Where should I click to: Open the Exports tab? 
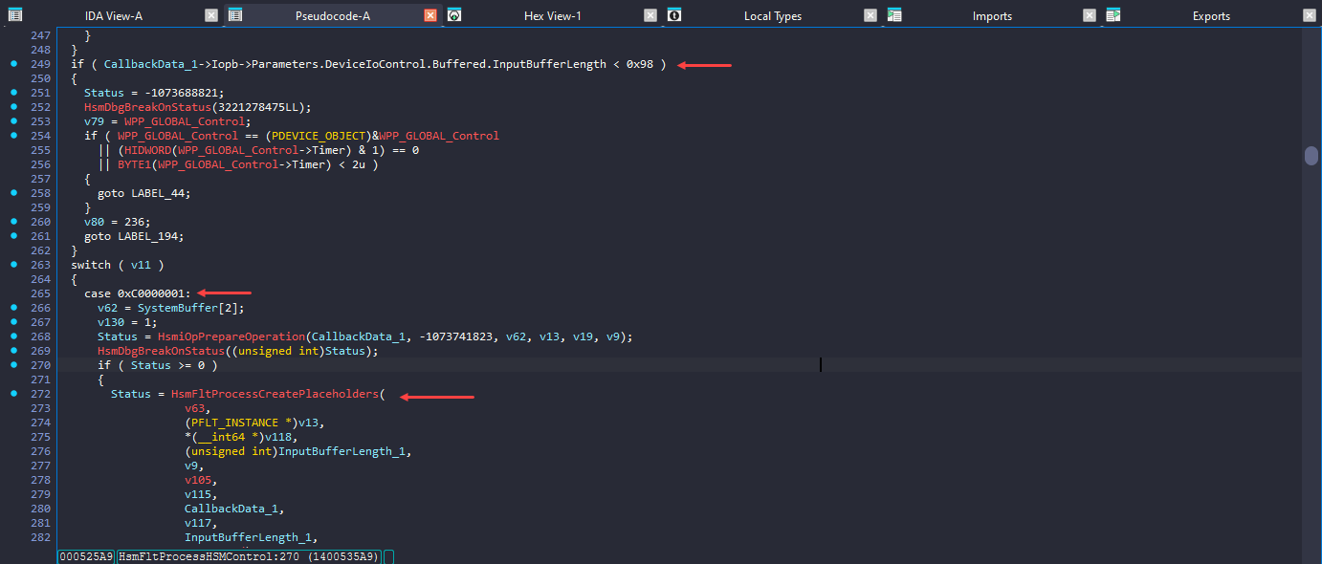pyautogui.click(x=1211, y=16)
